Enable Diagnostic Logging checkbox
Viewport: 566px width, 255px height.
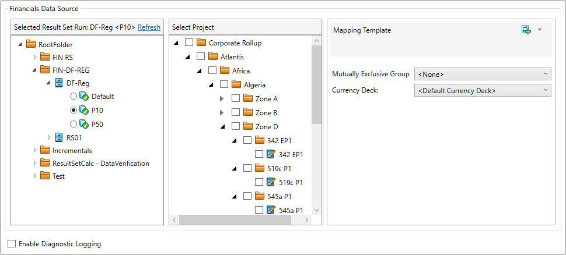pyautogui.click(x=12, y=244)
